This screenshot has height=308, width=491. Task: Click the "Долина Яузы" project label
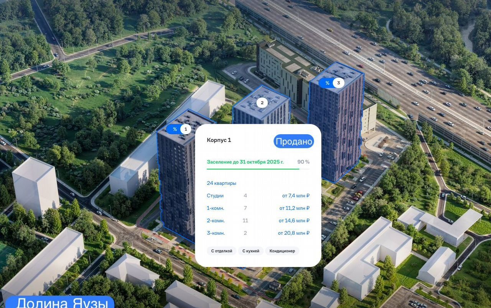[62, 303]
